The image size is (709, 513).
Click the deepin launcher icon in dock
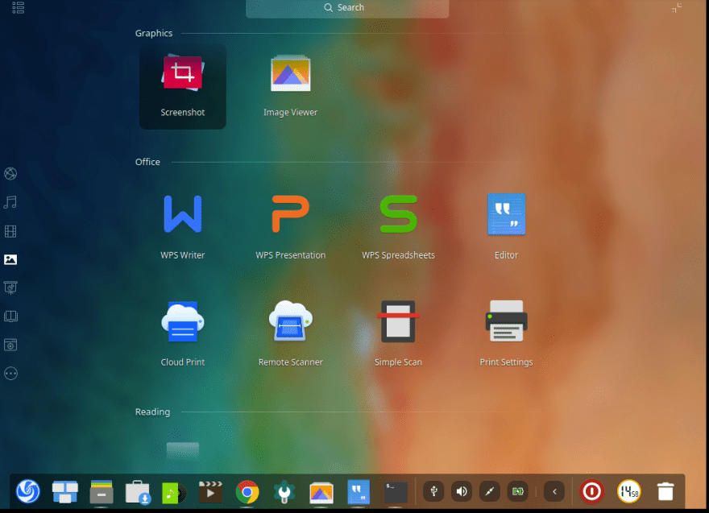[28, 491]
